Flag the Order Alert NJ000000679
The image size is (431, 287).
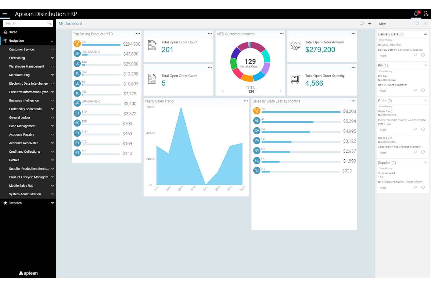(x=416, y=129)
